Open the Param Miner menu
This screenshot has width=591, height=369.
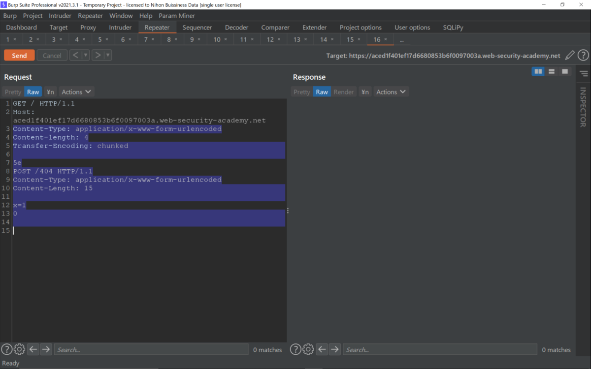(177, 16)
